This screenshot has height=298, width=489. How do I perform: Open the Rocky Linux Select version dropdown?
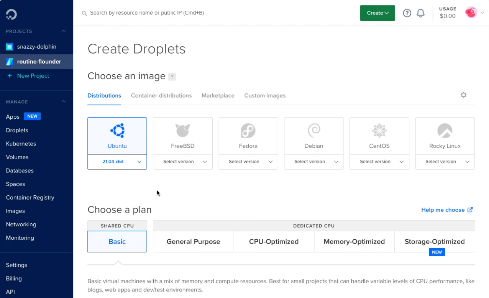tap(445, 162)
